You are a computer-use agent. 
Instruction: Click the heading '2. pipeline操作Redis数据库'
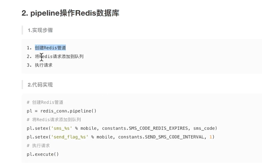point(70,13)
